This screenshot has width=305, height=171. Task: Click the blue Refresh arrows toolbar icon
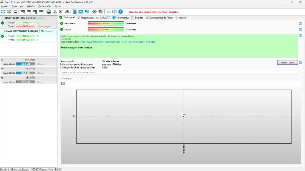(x=3, y=12)
